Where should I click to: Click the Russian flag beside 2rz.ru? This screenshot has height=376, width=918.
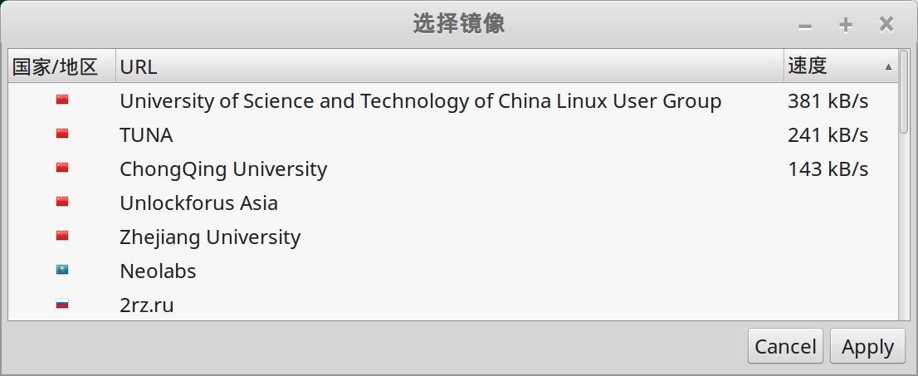[x=62, y=304]
